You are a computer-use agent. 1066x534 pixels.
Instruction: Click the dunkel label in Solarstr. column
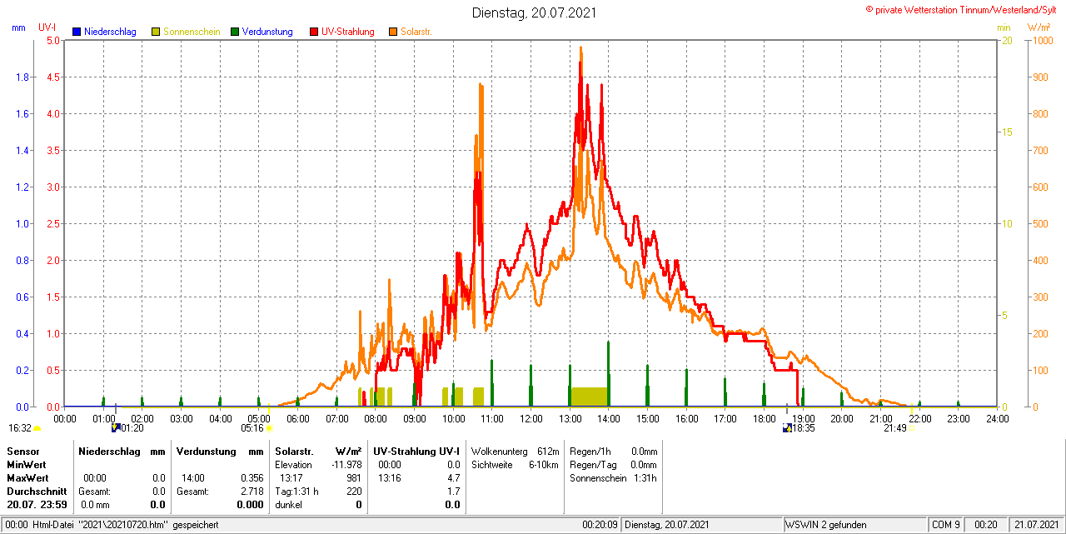287,505
